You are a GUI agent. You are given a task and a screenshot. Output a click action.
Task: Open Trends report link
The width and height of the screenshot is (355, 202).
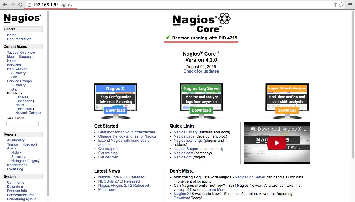pos(12,144)
